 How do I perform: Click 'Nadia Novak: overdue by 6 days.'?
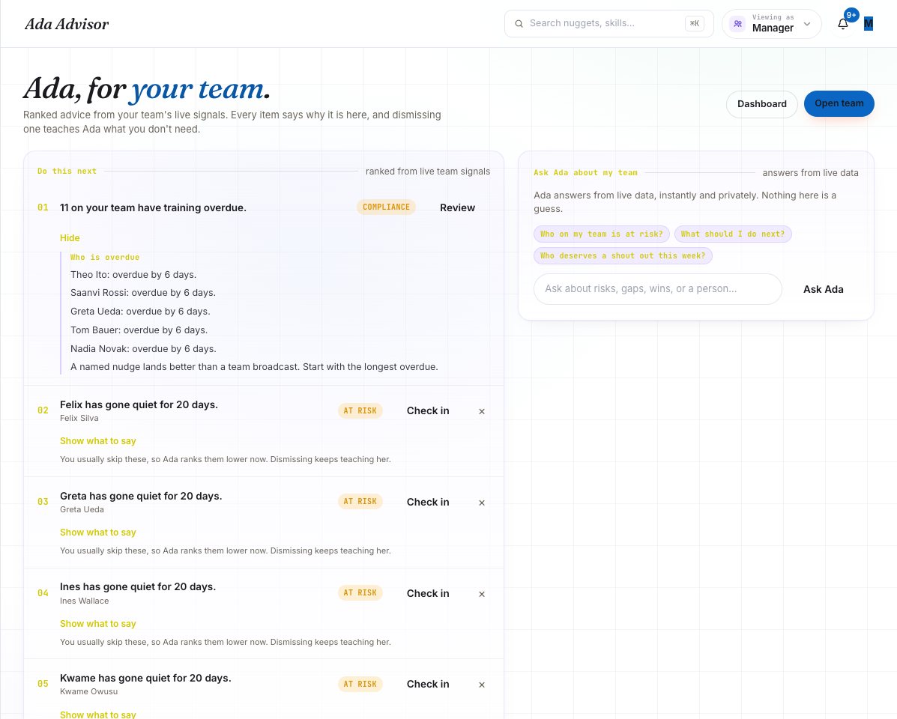click(x=143, y=349)
